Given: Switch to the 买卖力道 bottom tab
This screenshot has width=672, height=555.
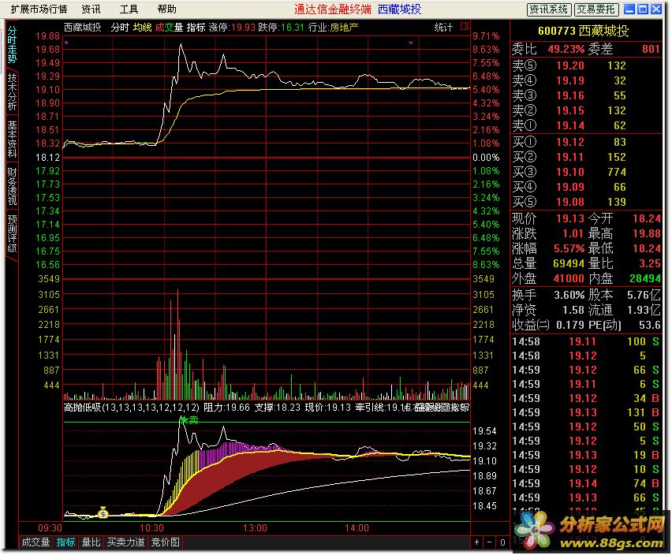Looking at the screenshot, I should pyautogui.click(x=126, y=542).
